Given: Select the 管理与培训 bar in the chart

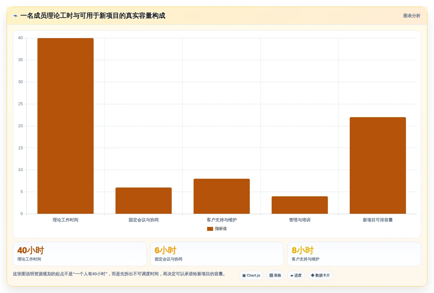Looking at the screenshot, I should 300,205.
